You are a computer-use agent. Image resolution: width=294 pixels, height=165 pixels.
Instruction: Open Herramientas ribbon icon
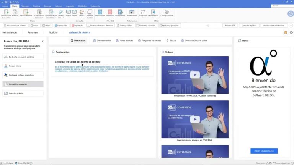(153, 12)
